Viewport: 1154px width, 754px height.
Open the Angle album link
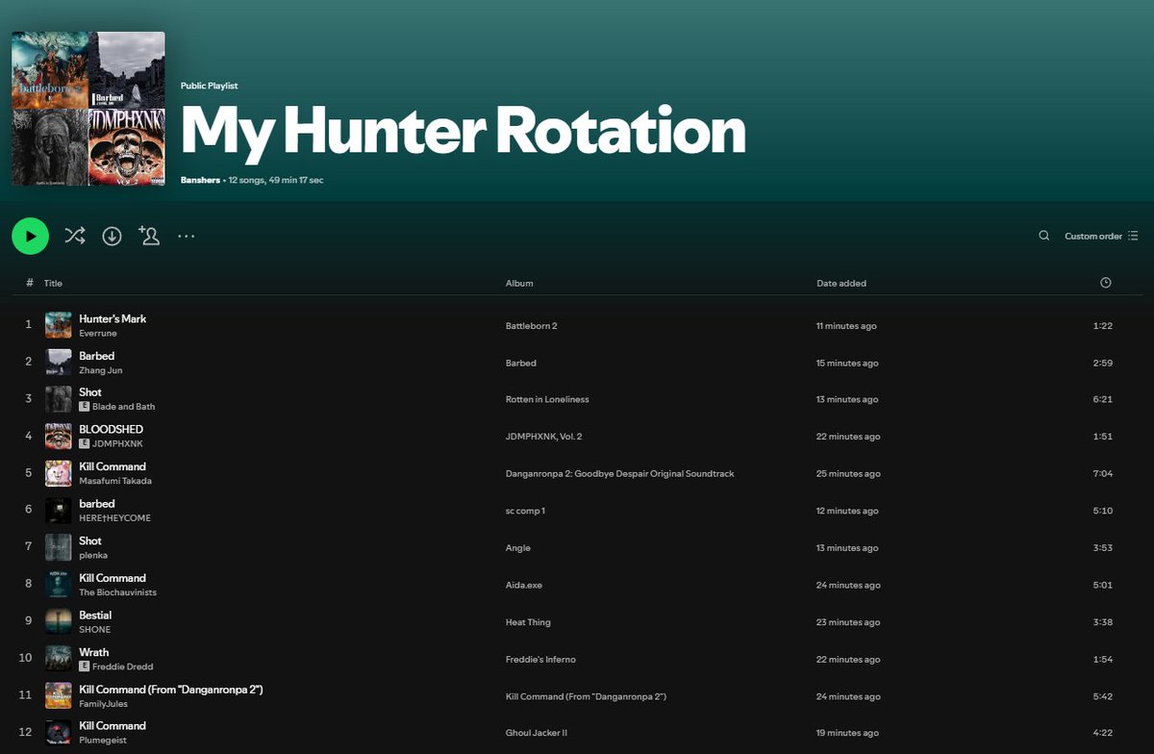point(518,548)
